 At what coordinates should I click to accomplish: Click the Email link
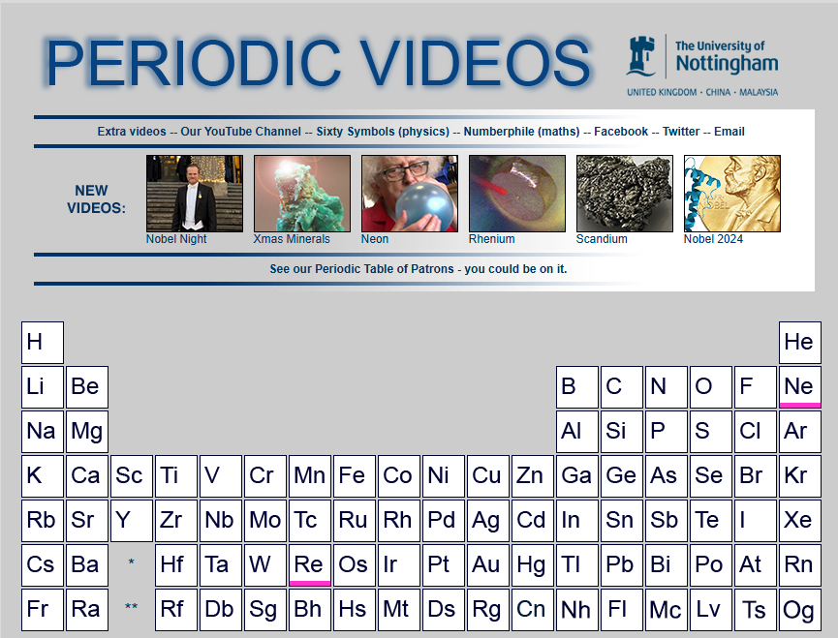pos(729,132)
